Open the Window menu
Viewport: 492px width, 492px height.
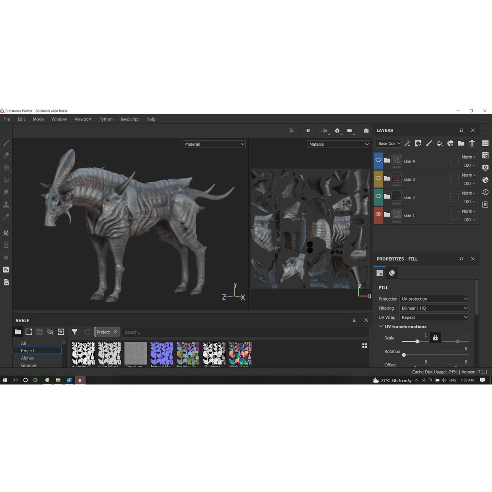tap(59, 119)
